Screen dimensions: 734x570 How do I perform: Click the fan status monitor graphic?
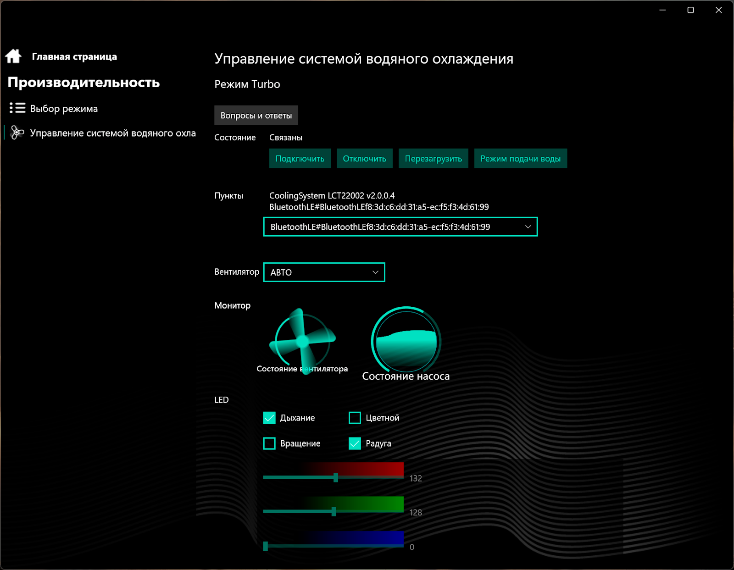tap(302, 341)
